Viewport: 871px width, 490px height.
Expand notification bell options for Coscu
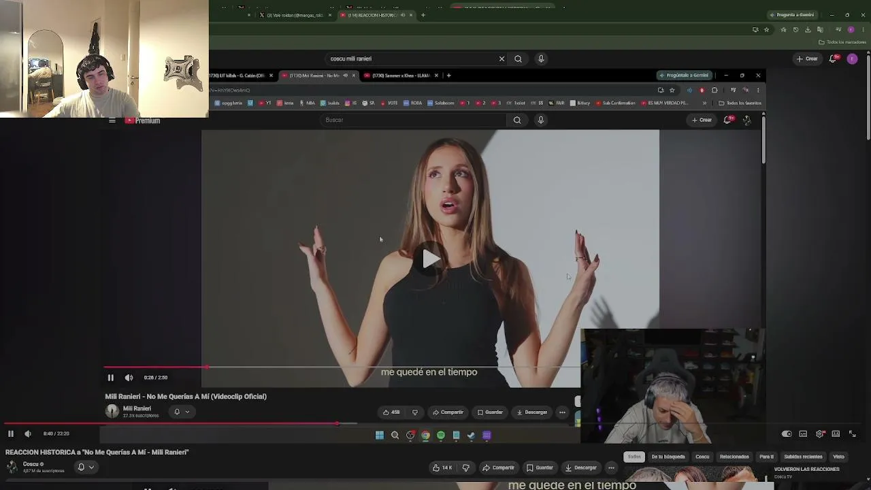[85, 467]
